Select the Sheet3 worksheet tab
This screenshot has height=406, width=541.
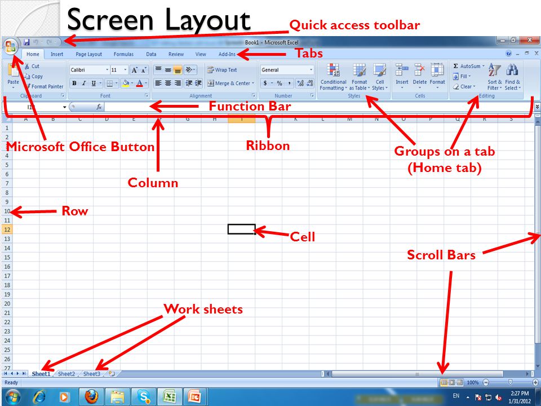(92, 374)
